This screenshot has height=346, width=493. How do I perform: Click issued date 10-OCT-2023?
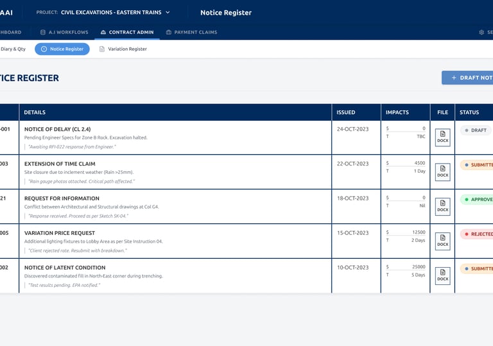[x=352, y=268]
